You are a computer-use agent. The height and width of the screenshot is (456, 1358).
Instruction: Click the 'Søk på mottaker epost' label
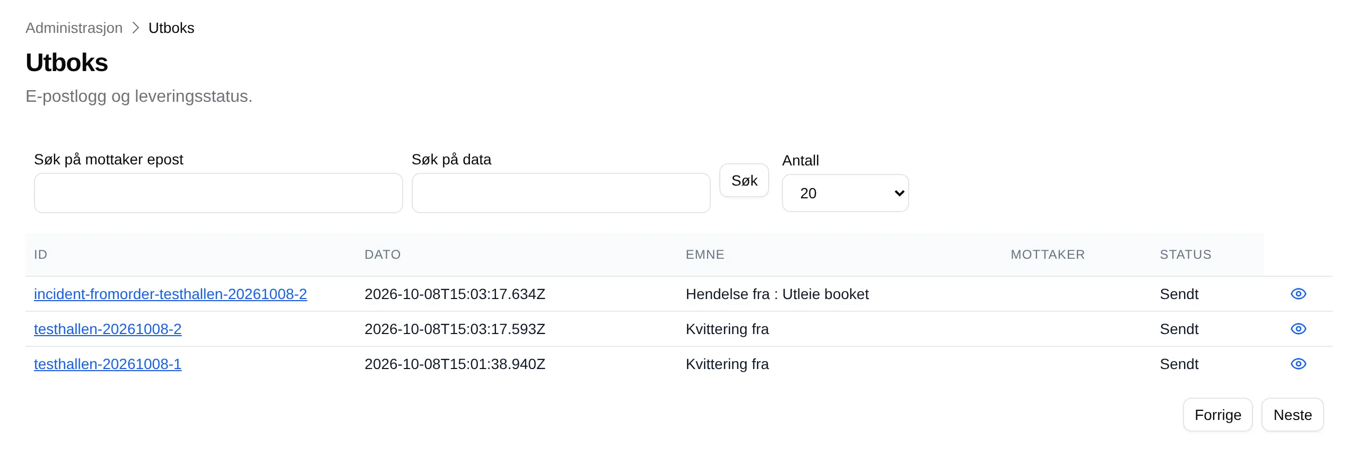coord(108,159)
